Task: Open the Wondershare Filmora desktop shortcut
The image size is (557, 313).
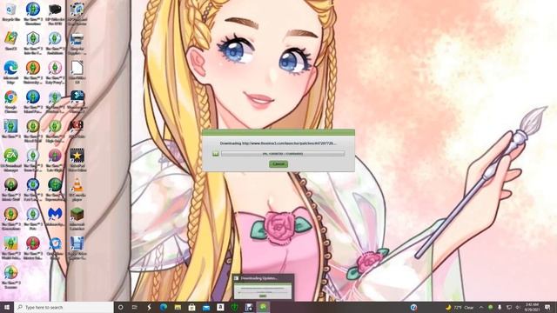Action: [77, 102]
